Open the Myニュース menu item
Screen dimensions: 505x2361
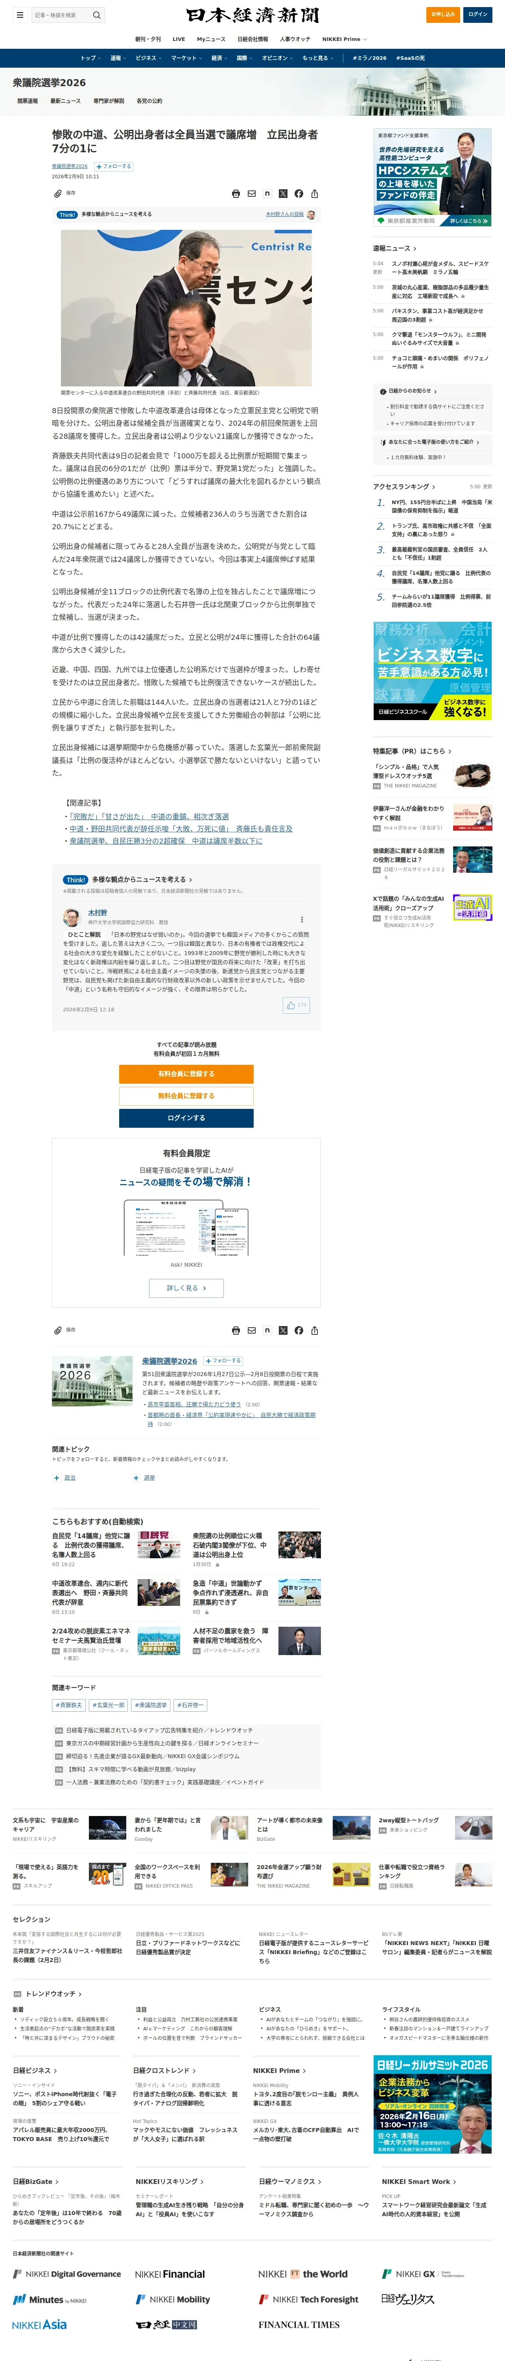coord(211,39)
